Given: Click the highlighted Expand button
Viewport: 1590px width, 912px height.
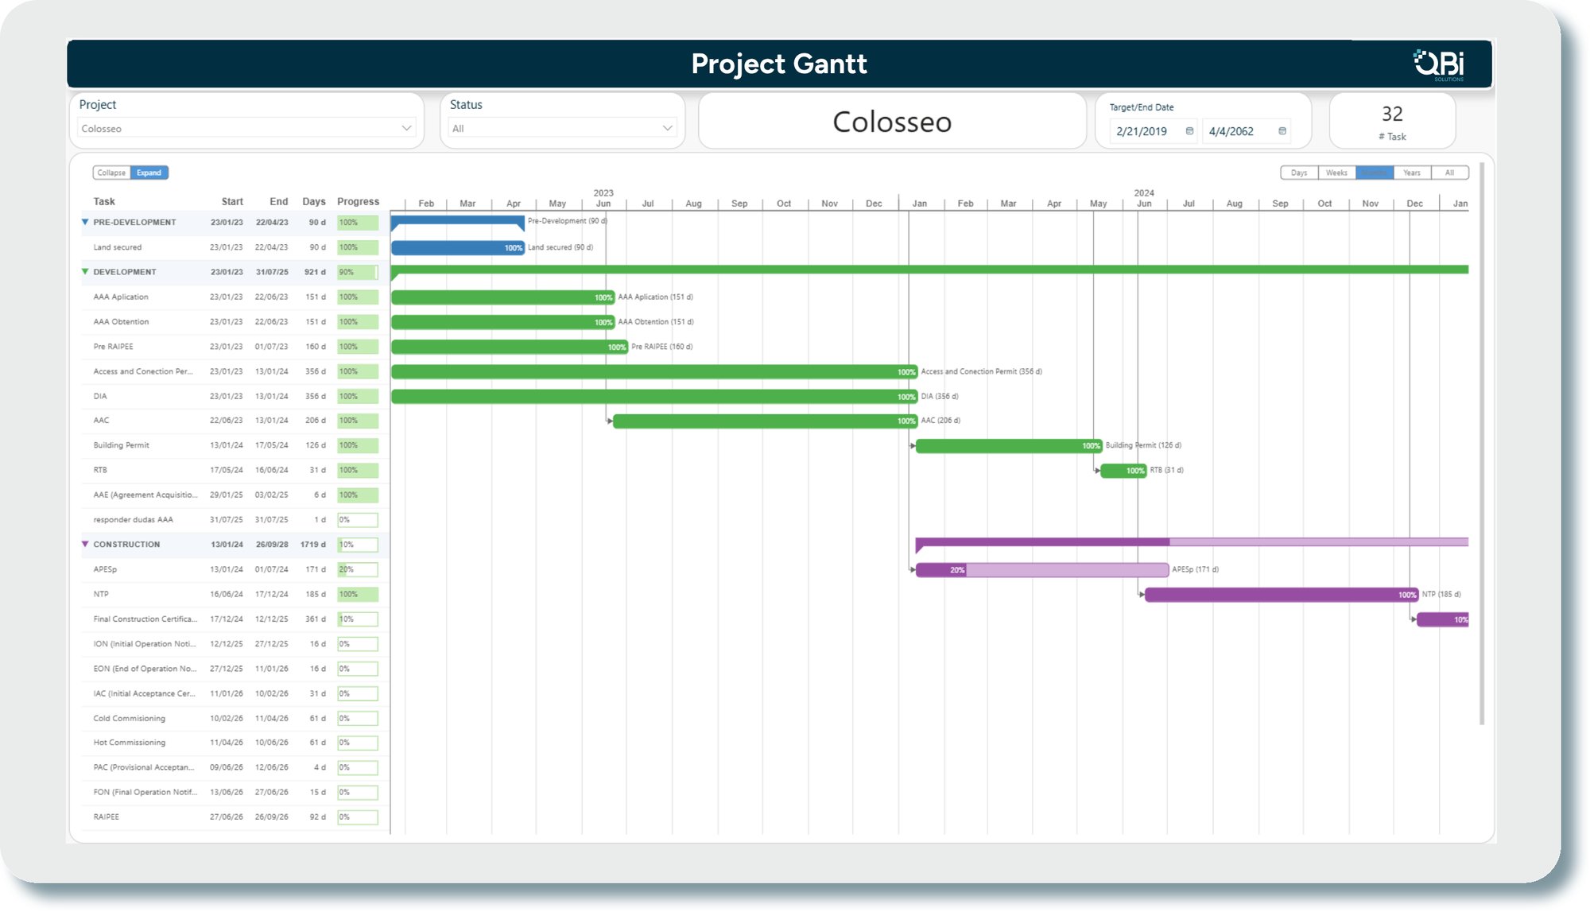Looking at the screenshot, I should (x=148, y=173).
